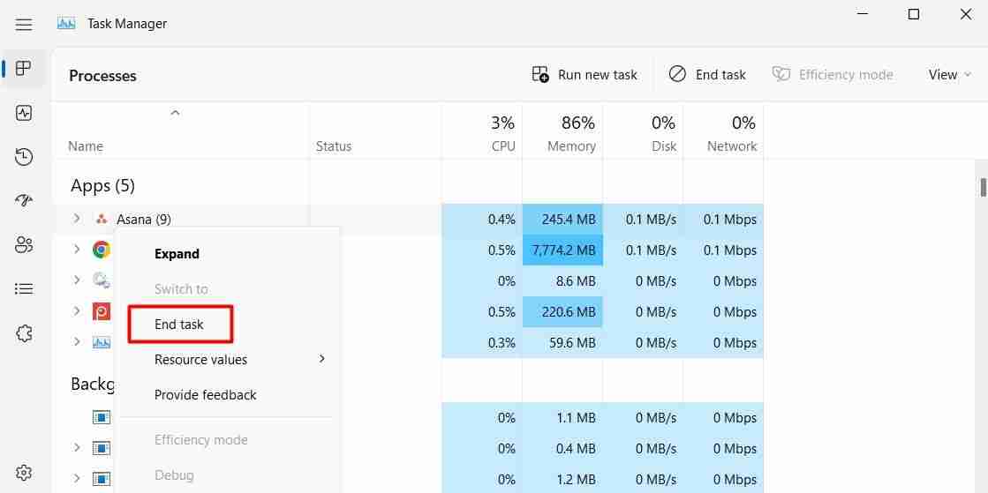The width and height of the screenshot is (988, 493).
Task: Open the Performance sidebar tab
Action: [24, 114]
